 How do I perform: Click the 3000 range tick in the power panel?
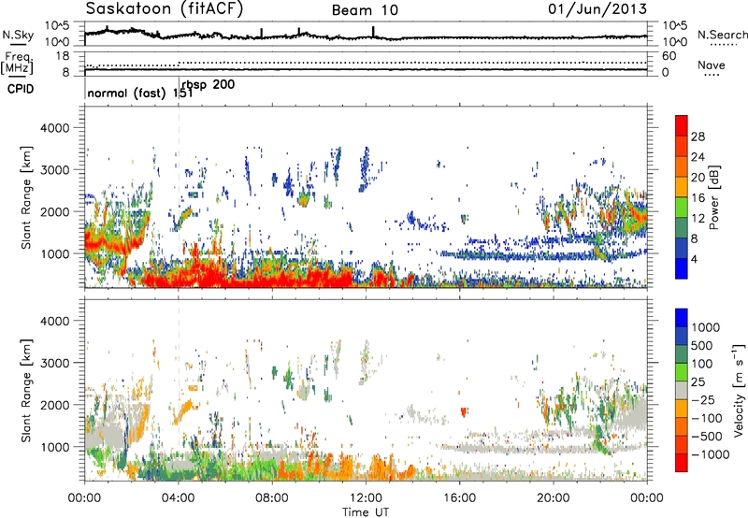[54, 170]
